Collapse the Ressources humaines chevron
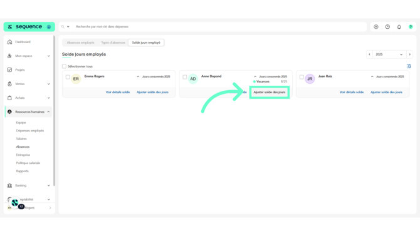The image size is (420, 236). [48, 112]
